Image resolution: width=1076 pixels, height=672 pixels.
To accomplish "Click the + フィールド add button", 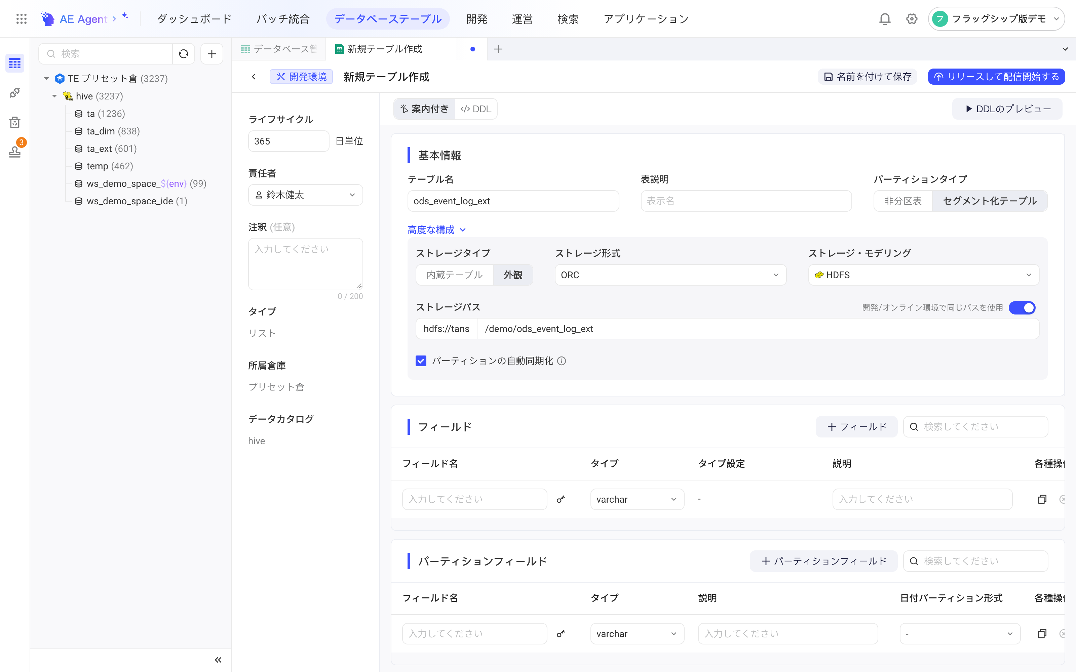I will click(x=856, y=427).
